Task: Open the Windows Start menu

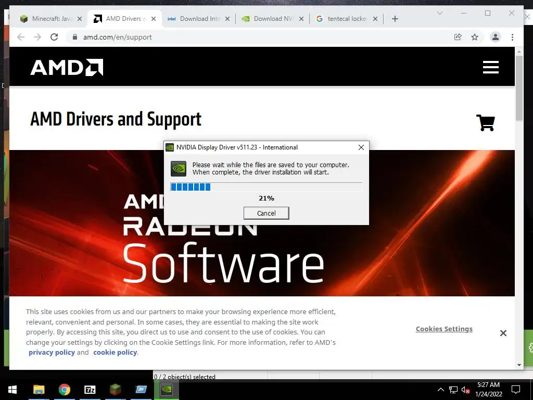Action: point(12,389)
